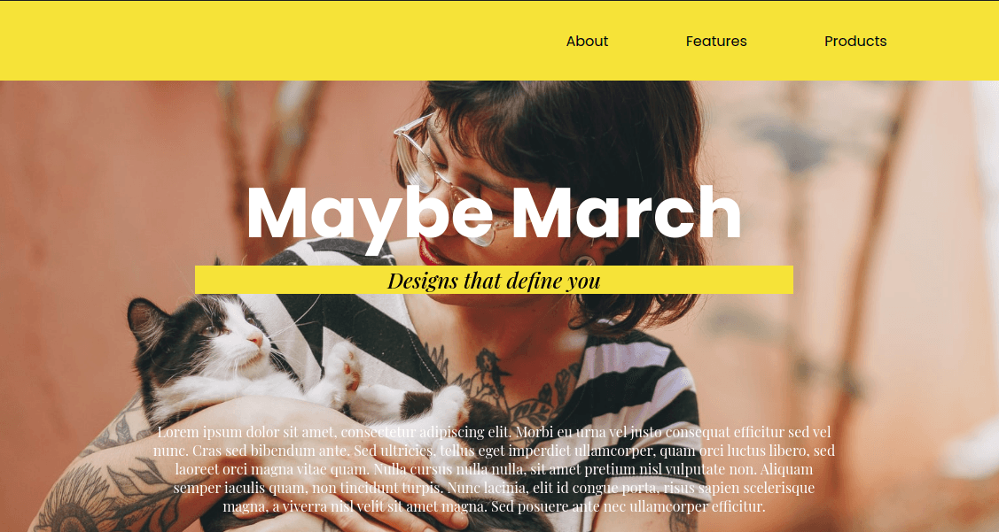Click the woman's round earring
Image resolution: width=999 pixels, height=532 pixels.
tap(584, 260)
